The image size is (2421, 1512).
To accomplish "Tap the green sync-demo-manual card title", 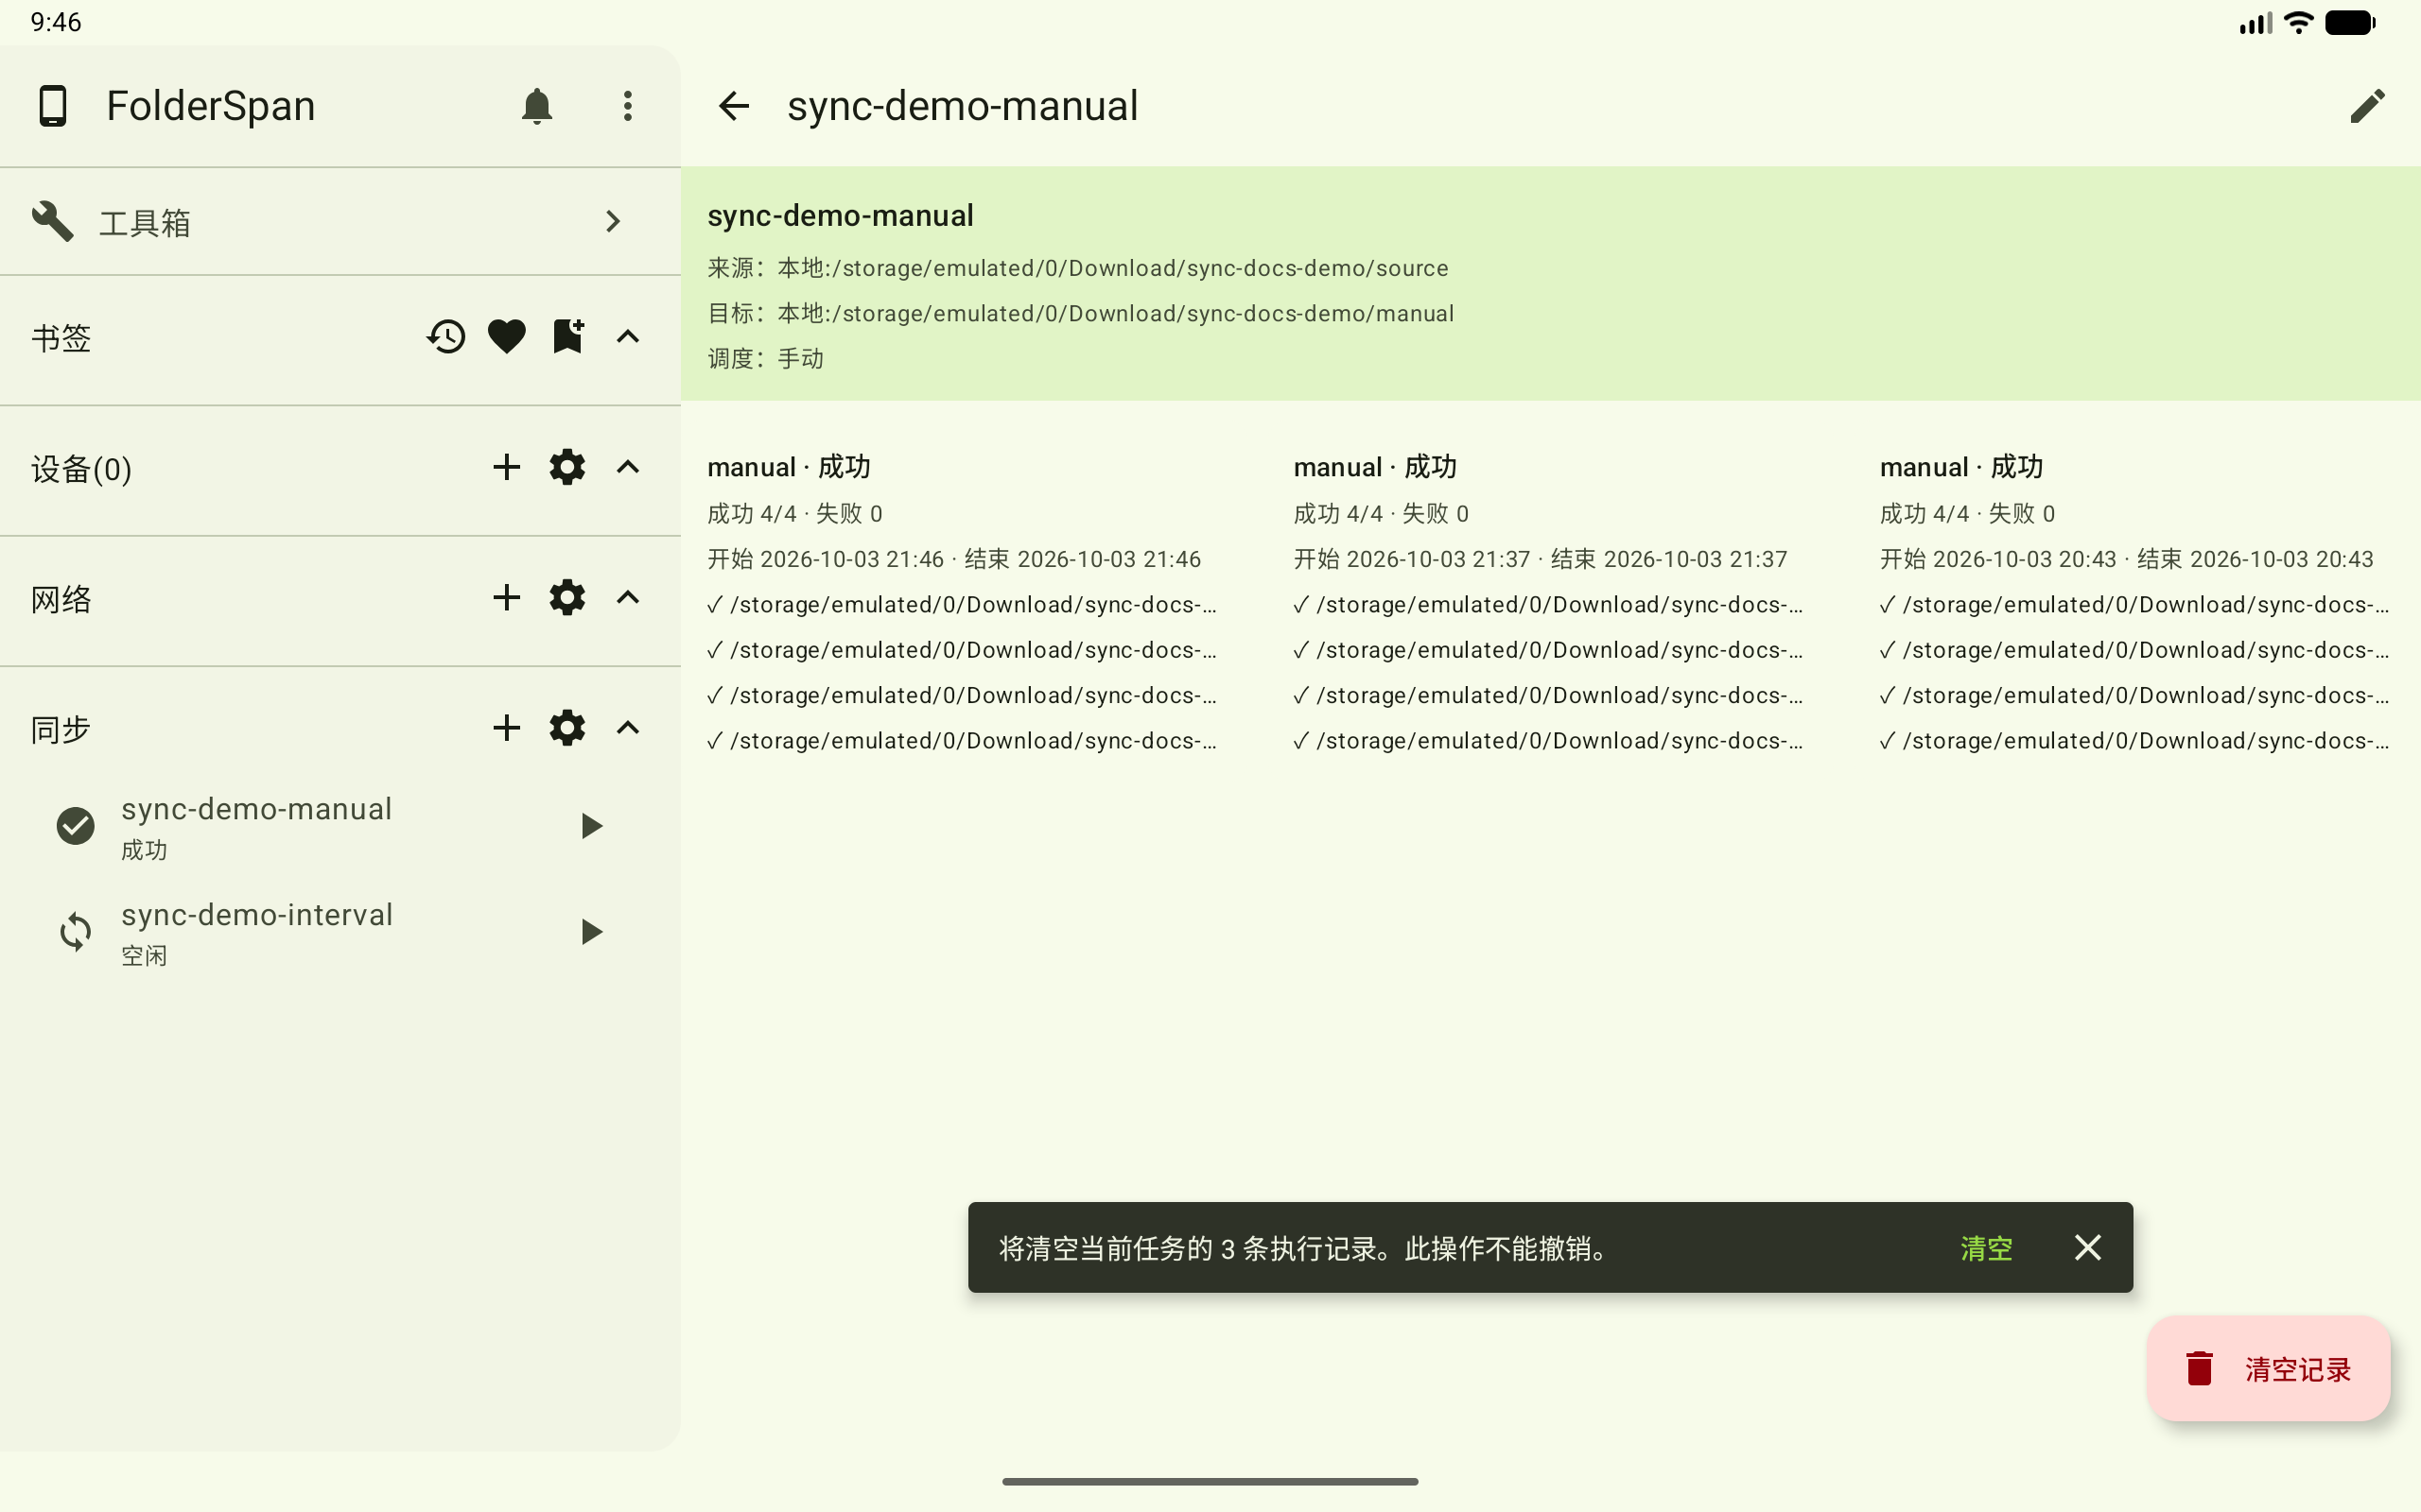I will tap(841, 215).
